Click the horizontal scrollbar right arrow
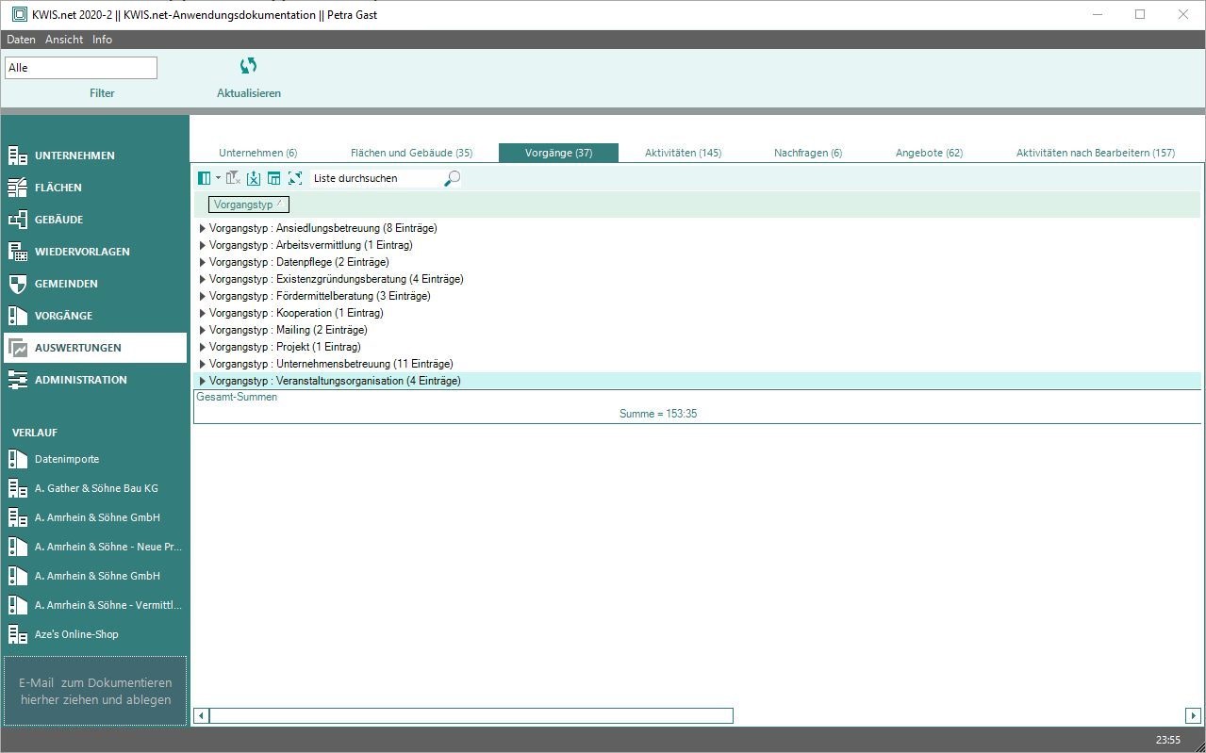This screenshot has width=1206, height=753. click(1193, 716)
